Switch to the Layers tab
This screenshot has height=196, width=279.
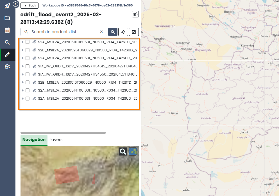56,140
